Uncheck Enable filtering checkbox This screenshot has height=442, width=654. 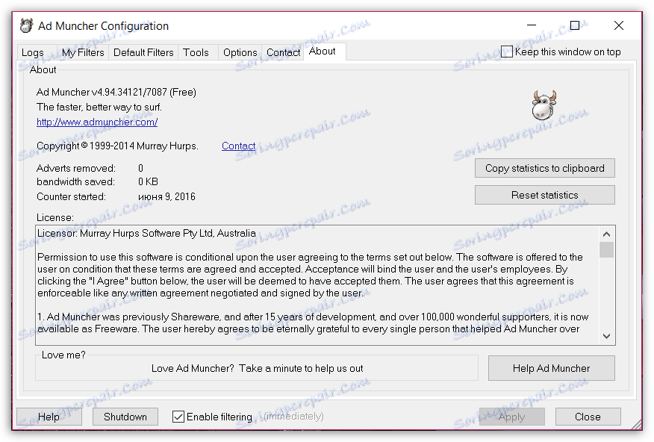pos(178,417)
